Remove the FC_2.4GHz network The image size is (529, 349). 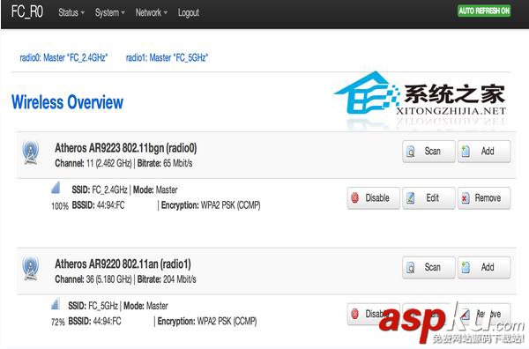tap(484, 198)
